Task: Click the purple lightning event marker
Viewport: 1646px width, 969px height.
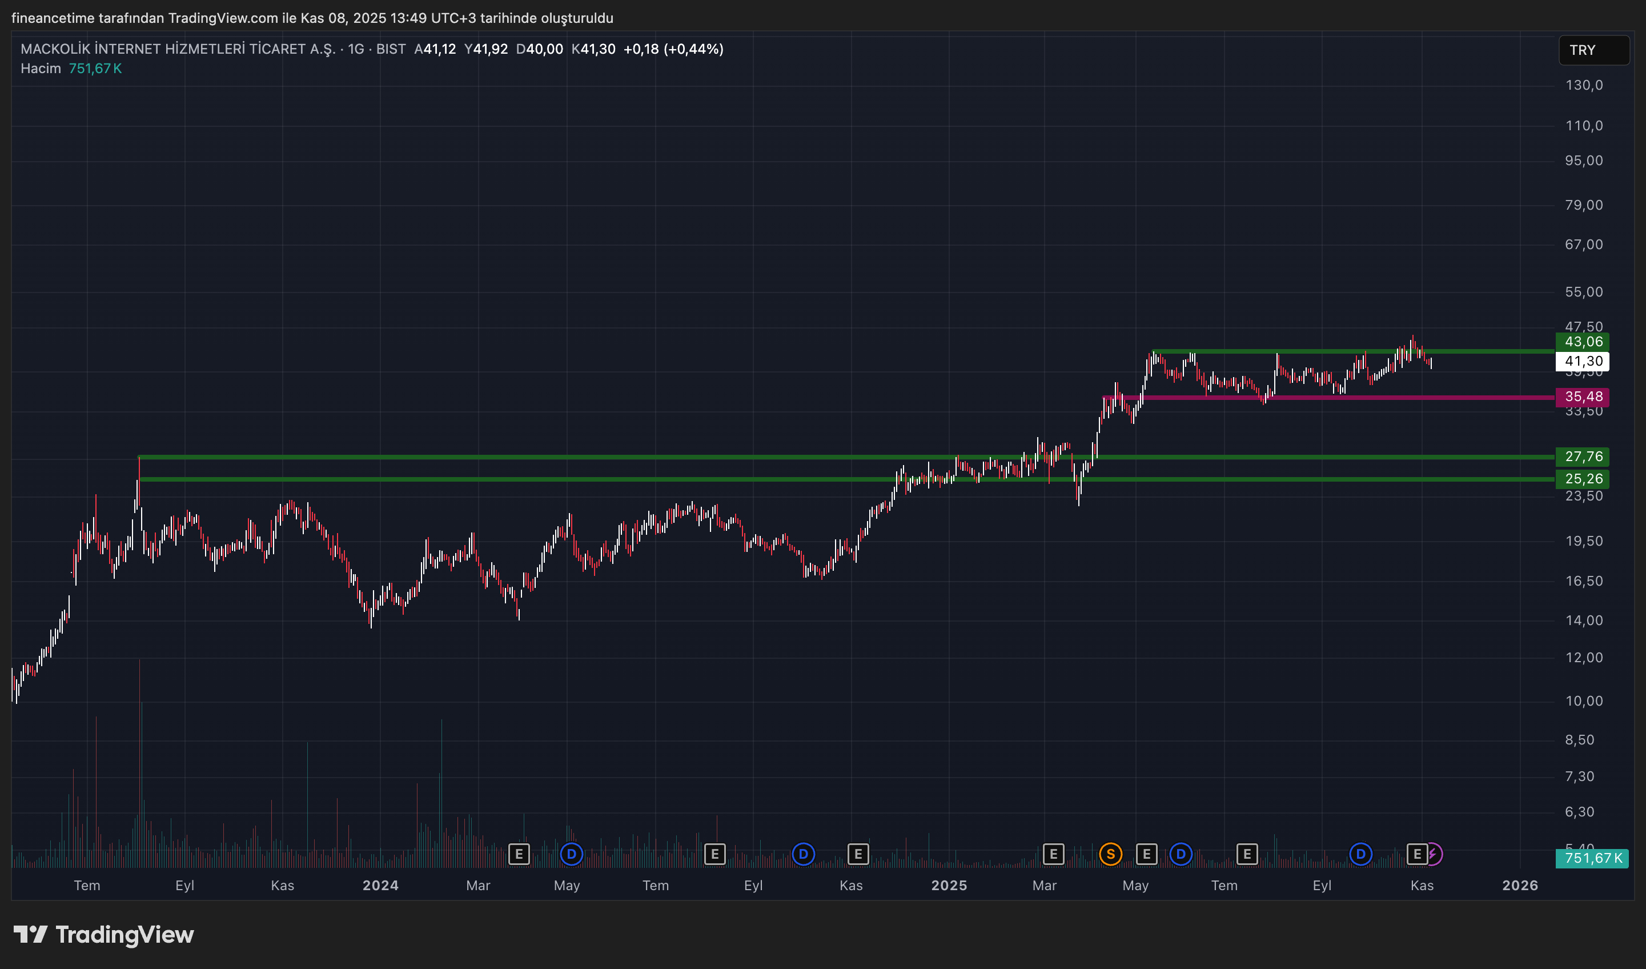Action: click(1433, 854)
